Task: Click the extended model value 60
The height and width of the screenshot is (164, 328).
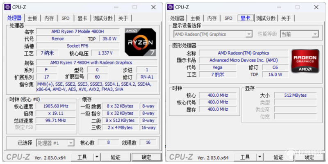Action: coord(97,77)
